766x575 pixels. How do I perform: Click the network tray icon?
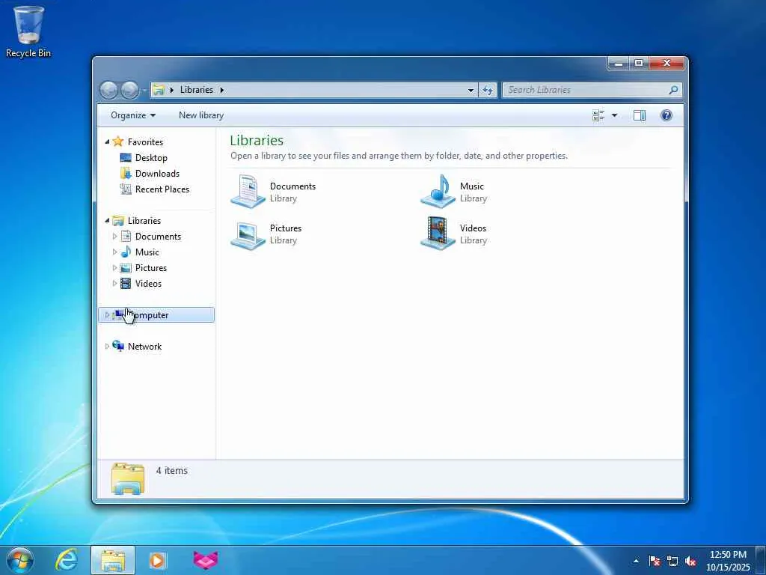click(672, 561)
